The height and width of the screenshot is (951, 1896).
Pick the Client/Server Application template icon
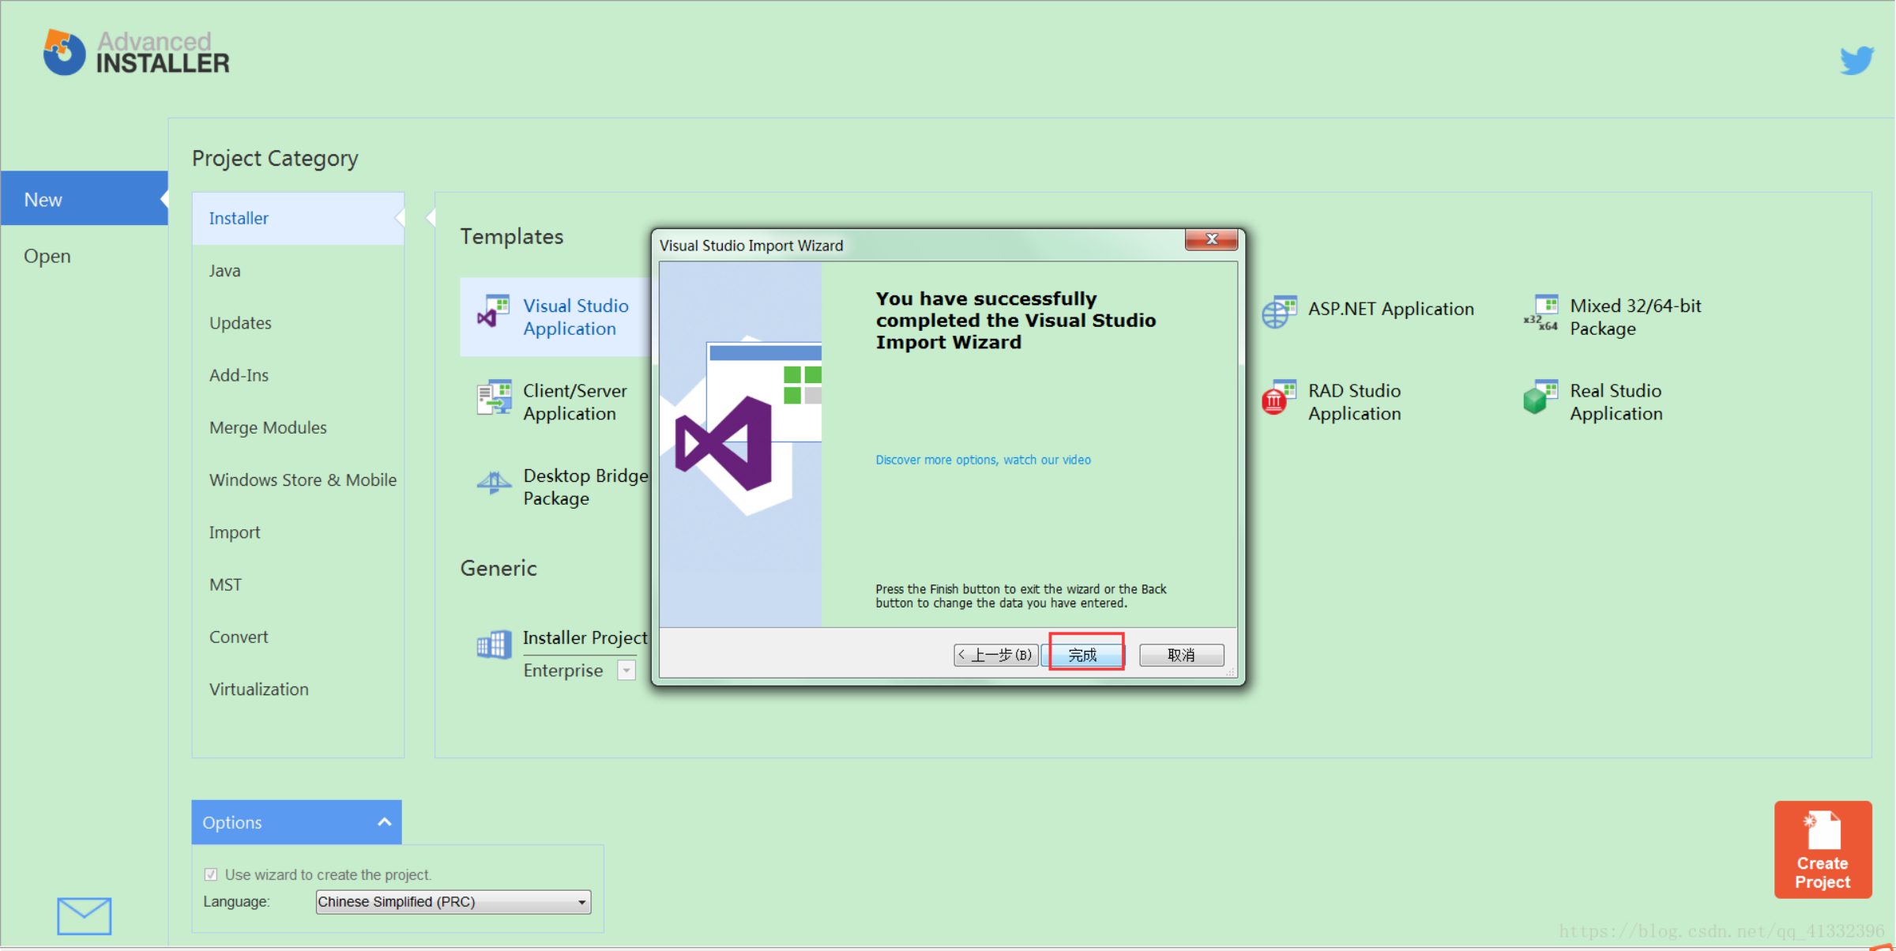point(494,397)
